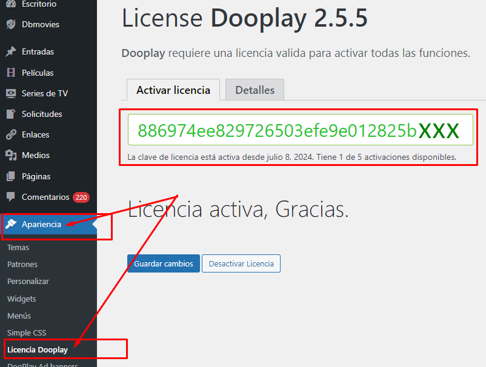Click the Guardar cambios button
Viewport: 486px width, 367px height.
click(x=164, y=263)
